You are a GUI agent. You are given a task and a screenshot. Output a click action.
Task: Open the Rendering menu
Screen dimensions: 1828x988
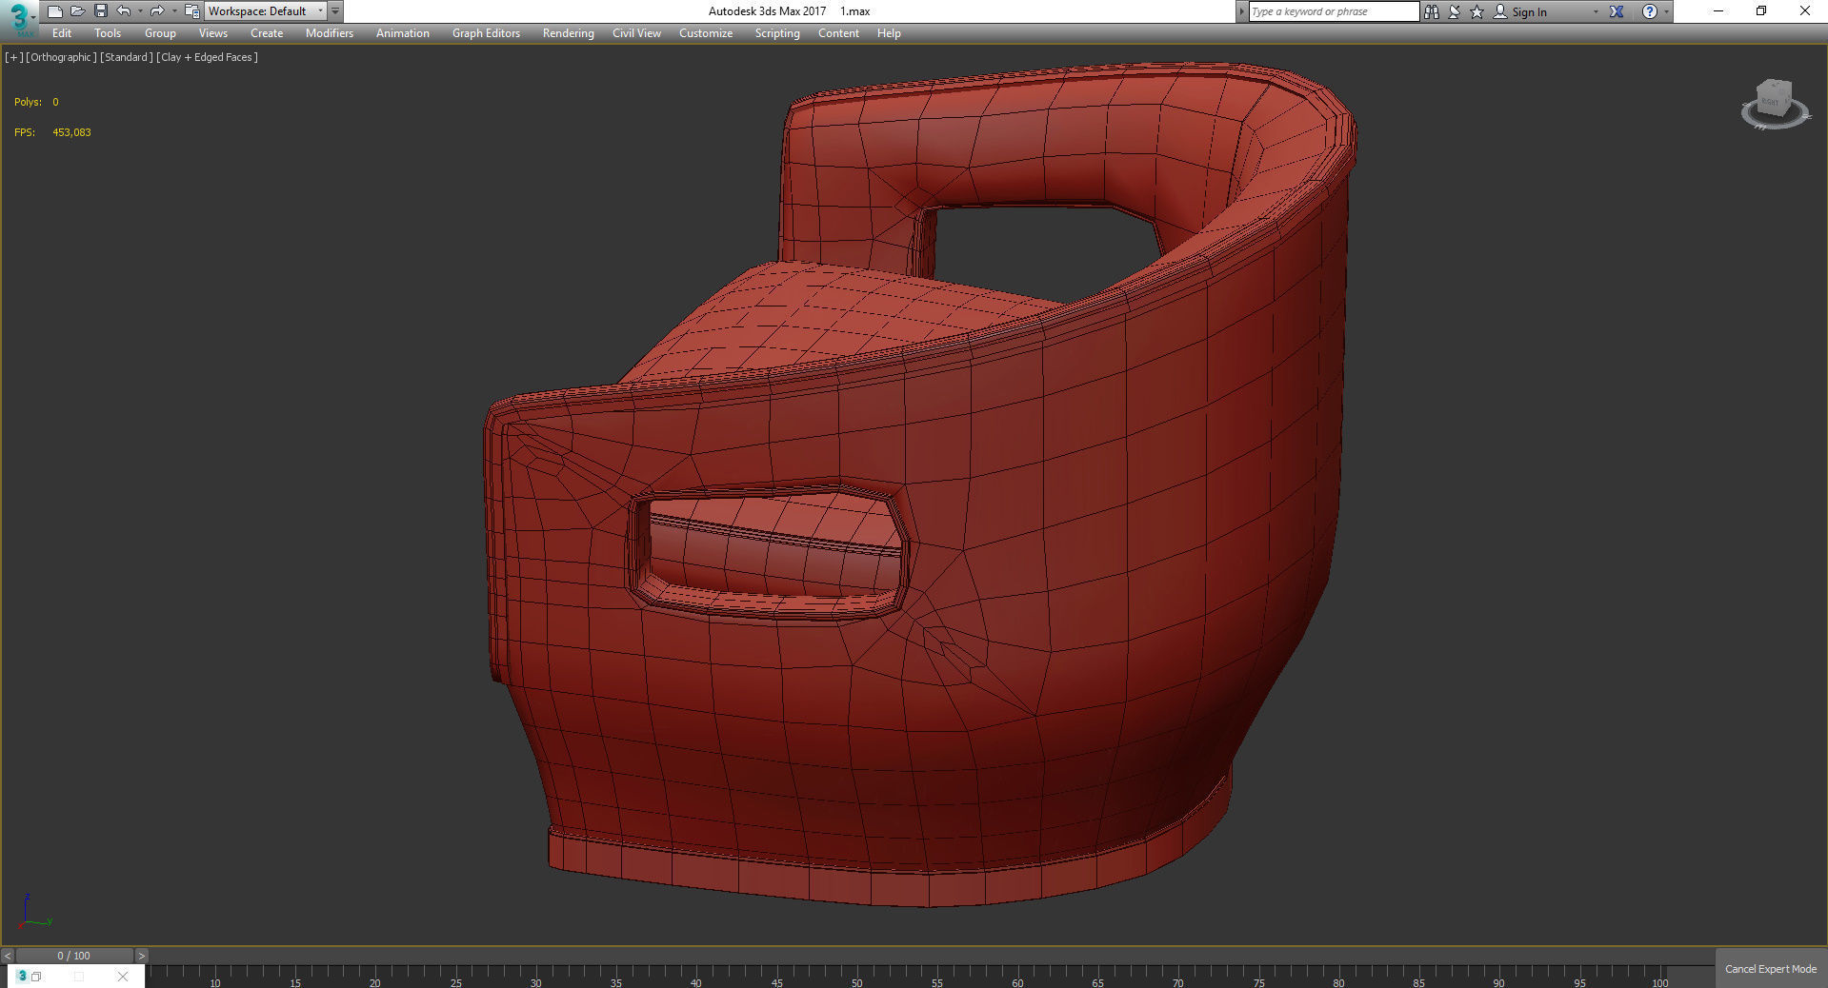click(x=569, y=33)
